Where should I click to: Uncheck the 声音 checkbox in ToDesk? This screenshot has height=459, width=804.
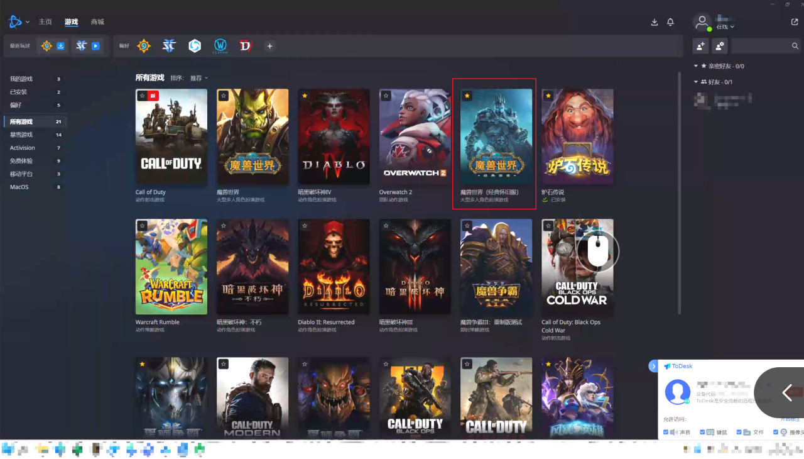point(667,433)
